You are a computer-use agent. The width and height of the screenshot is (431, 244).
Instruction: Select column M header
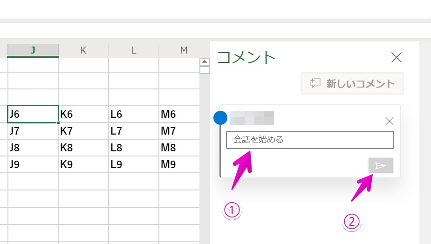(x=184, y=50)
